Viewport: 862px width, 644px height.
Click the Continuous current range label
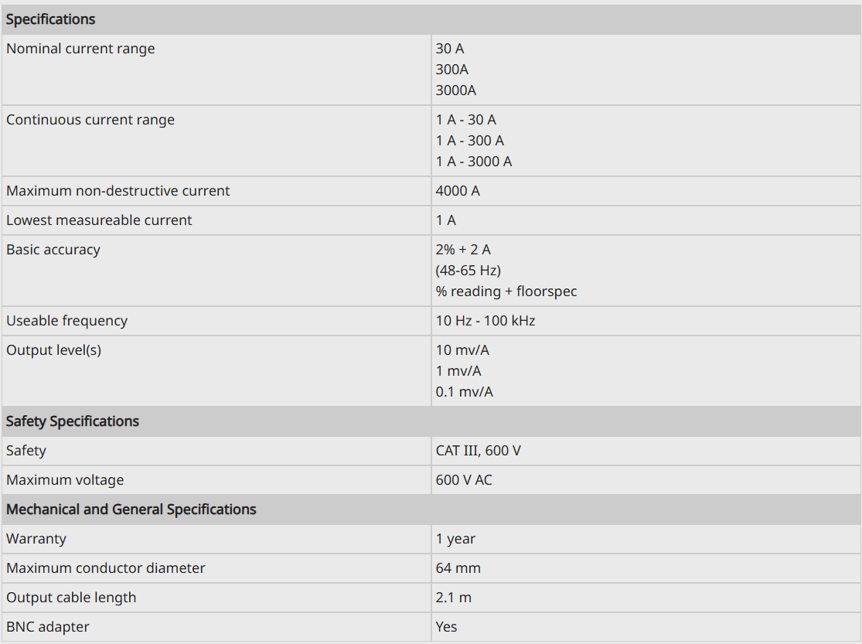90,120
